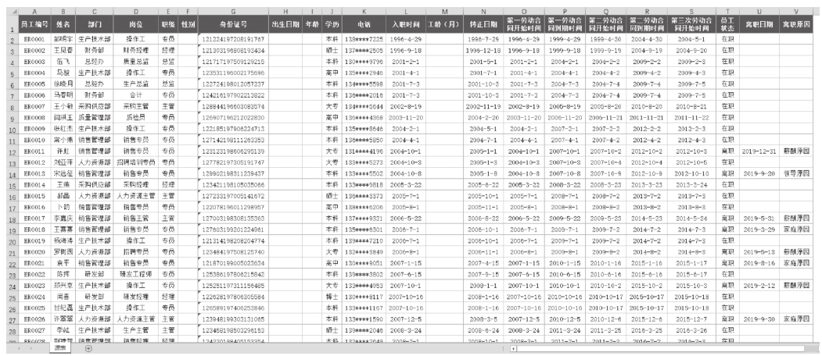Click the 性别 header cell
This screenshot has height=356, width=822.
(188, 25)
